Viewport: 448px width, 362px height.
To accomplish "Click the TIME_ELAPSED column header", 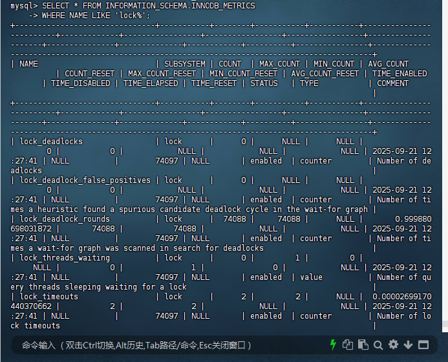I will click(151, 83).
